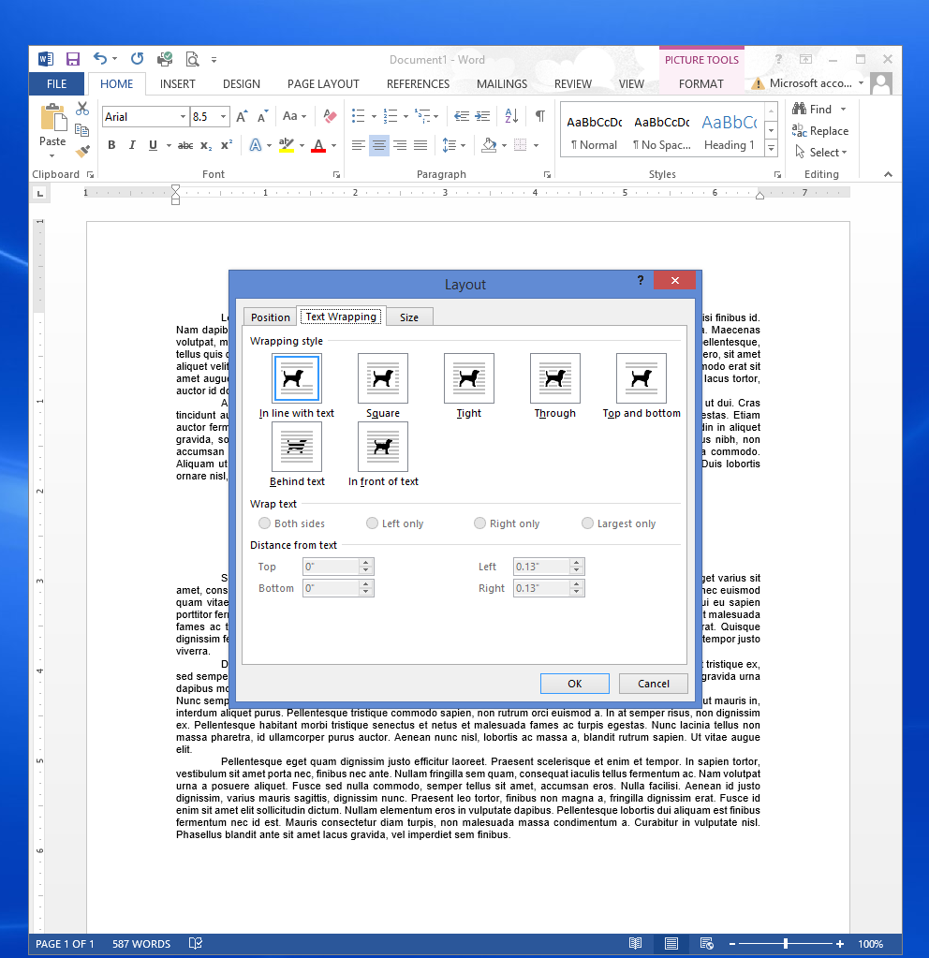Pick the Through wrapping style icon

(x=555, y=378)
